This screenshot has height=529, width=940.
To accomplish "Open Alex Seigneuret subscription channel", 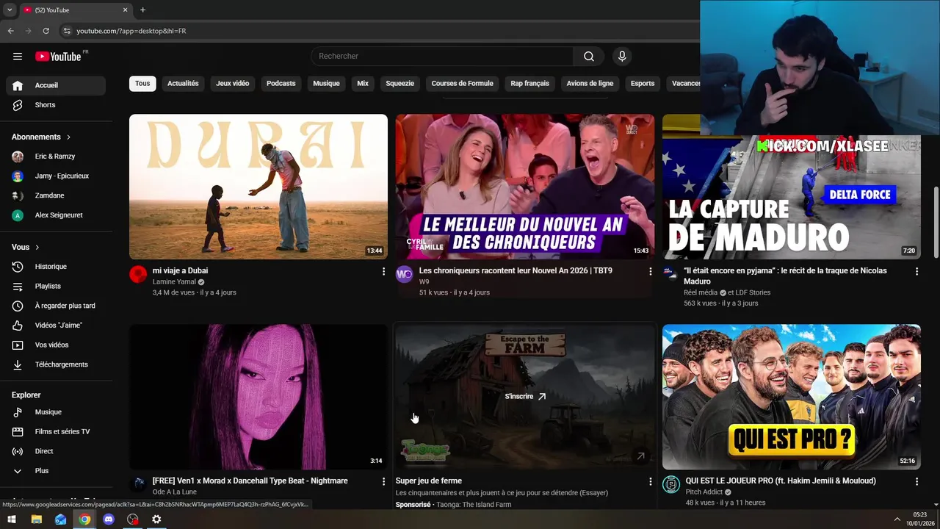I will click(56, 215).
